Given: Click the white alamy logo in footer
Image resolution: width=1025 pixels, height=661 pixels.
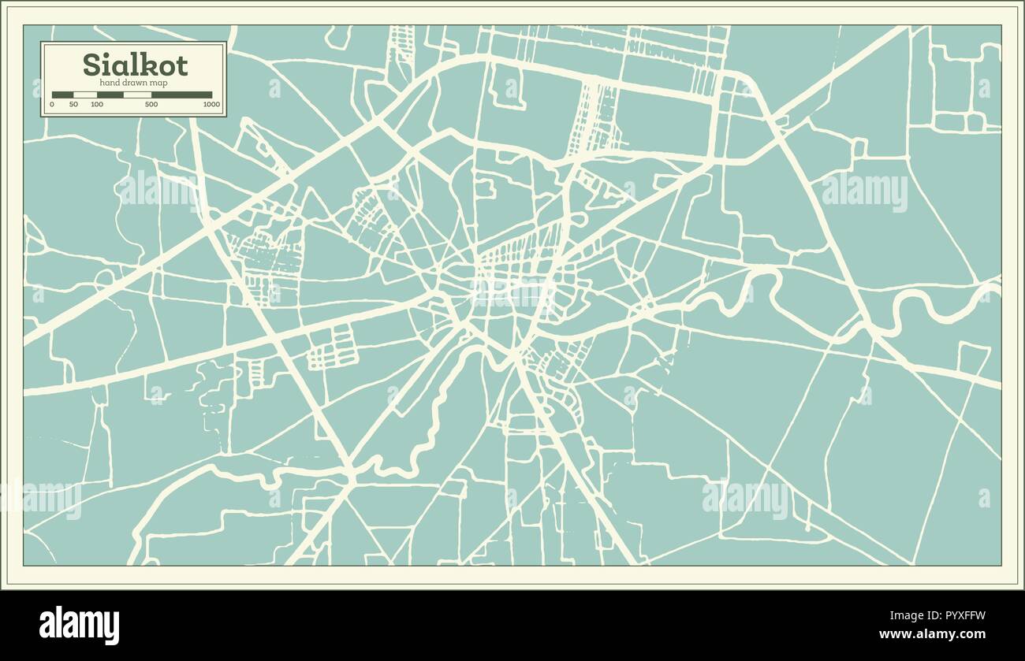Looking at the screenshot, I should pos(80,626).
